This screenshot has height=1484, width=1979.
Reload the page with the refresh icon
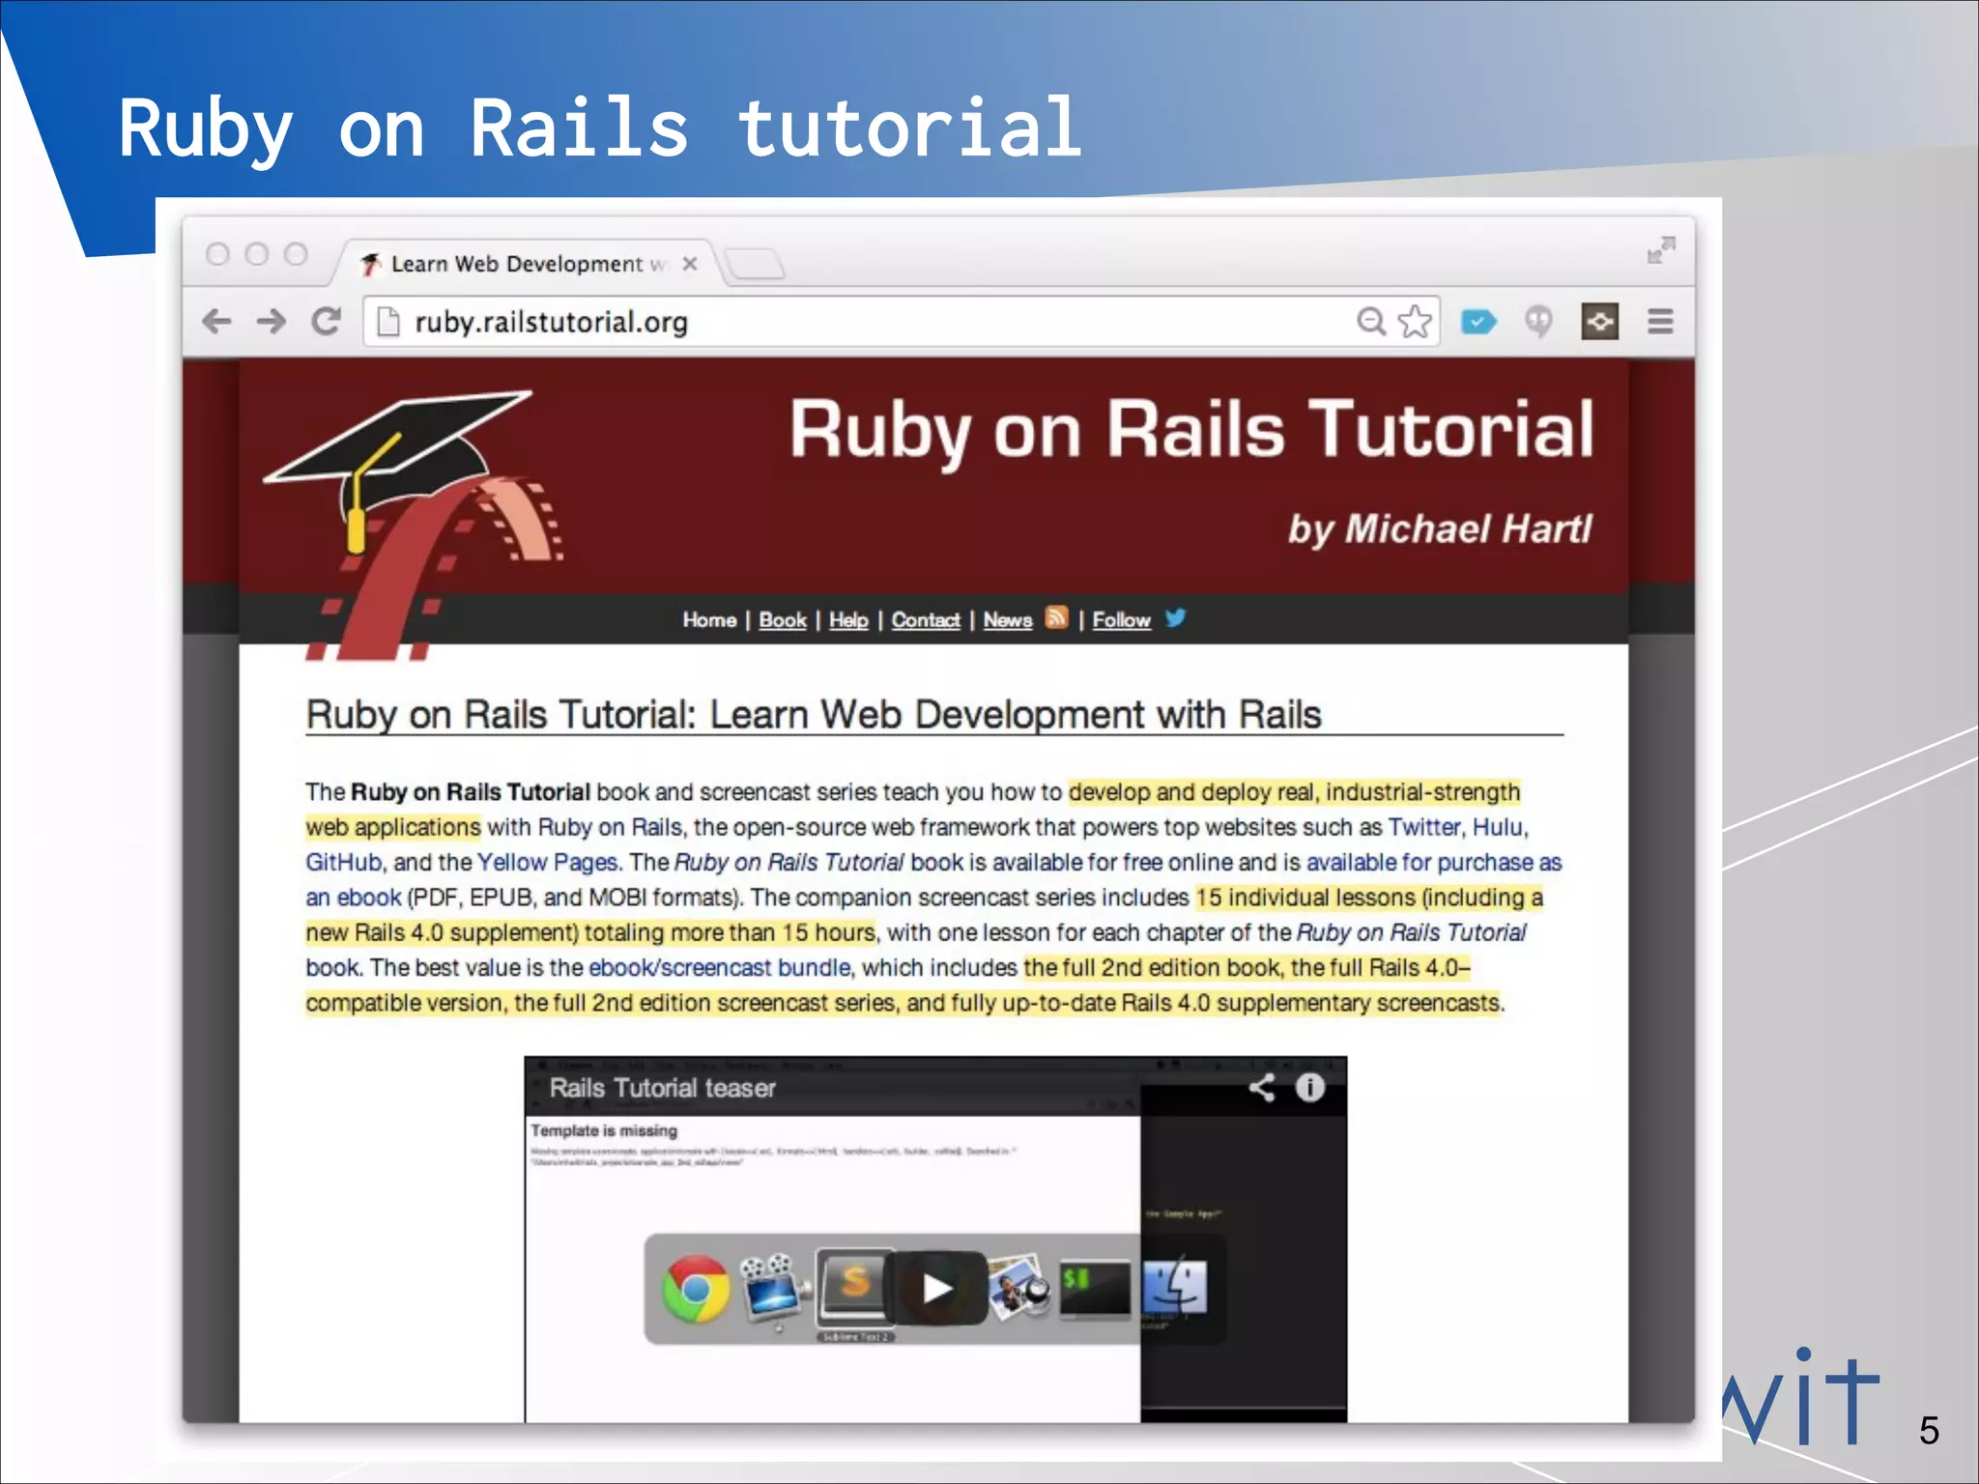pyautogui.click(x=327, y=321)
